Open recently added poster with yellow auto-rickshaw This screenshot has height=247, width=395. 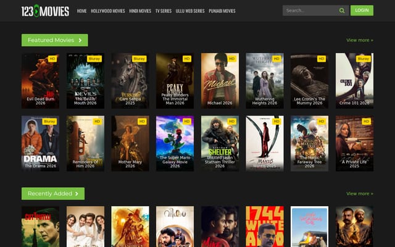tap(309, 227)
